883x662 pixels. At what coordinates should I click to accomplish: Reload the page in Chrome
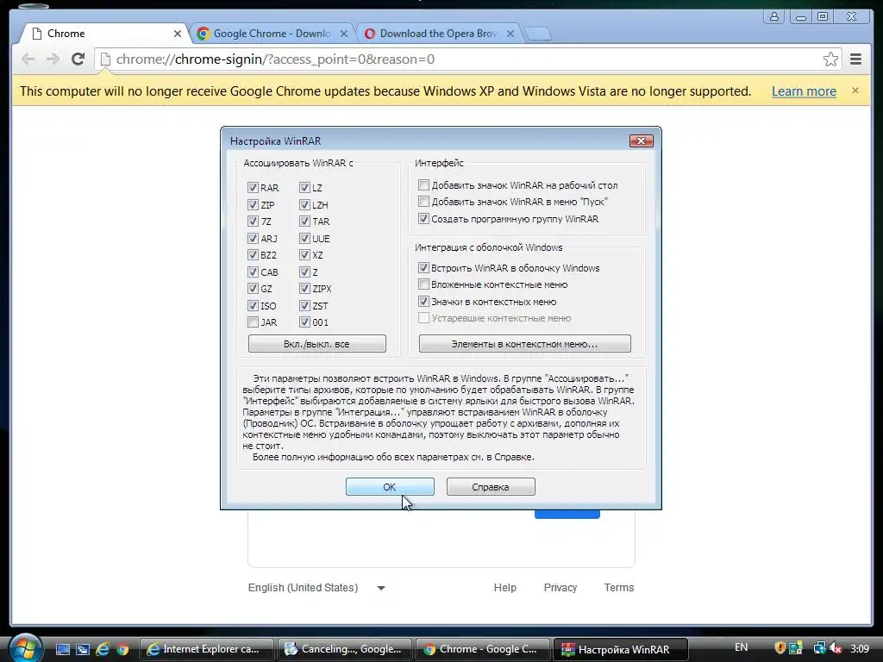click(78, 59)
